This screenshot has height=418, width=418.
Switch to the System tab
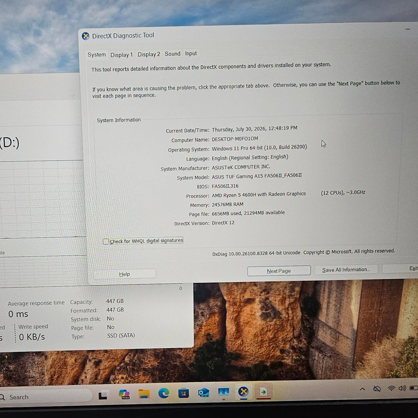click(97, 55)
